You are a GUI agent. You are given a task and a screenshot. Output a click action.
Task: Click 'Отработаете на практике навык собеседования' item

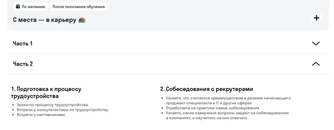[213, 108]
